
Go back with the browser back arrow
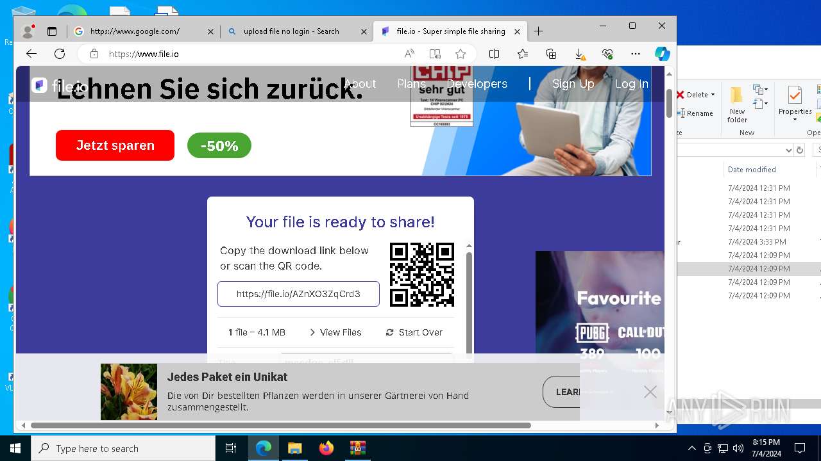tap(31, 54)
